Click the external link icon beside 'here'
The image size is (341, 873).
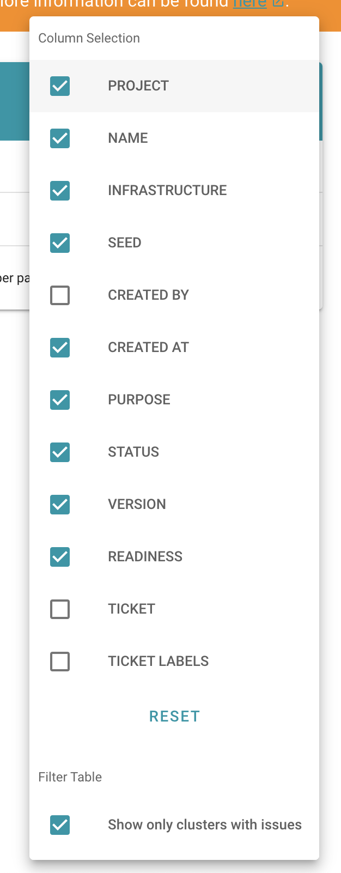point(277,3)
